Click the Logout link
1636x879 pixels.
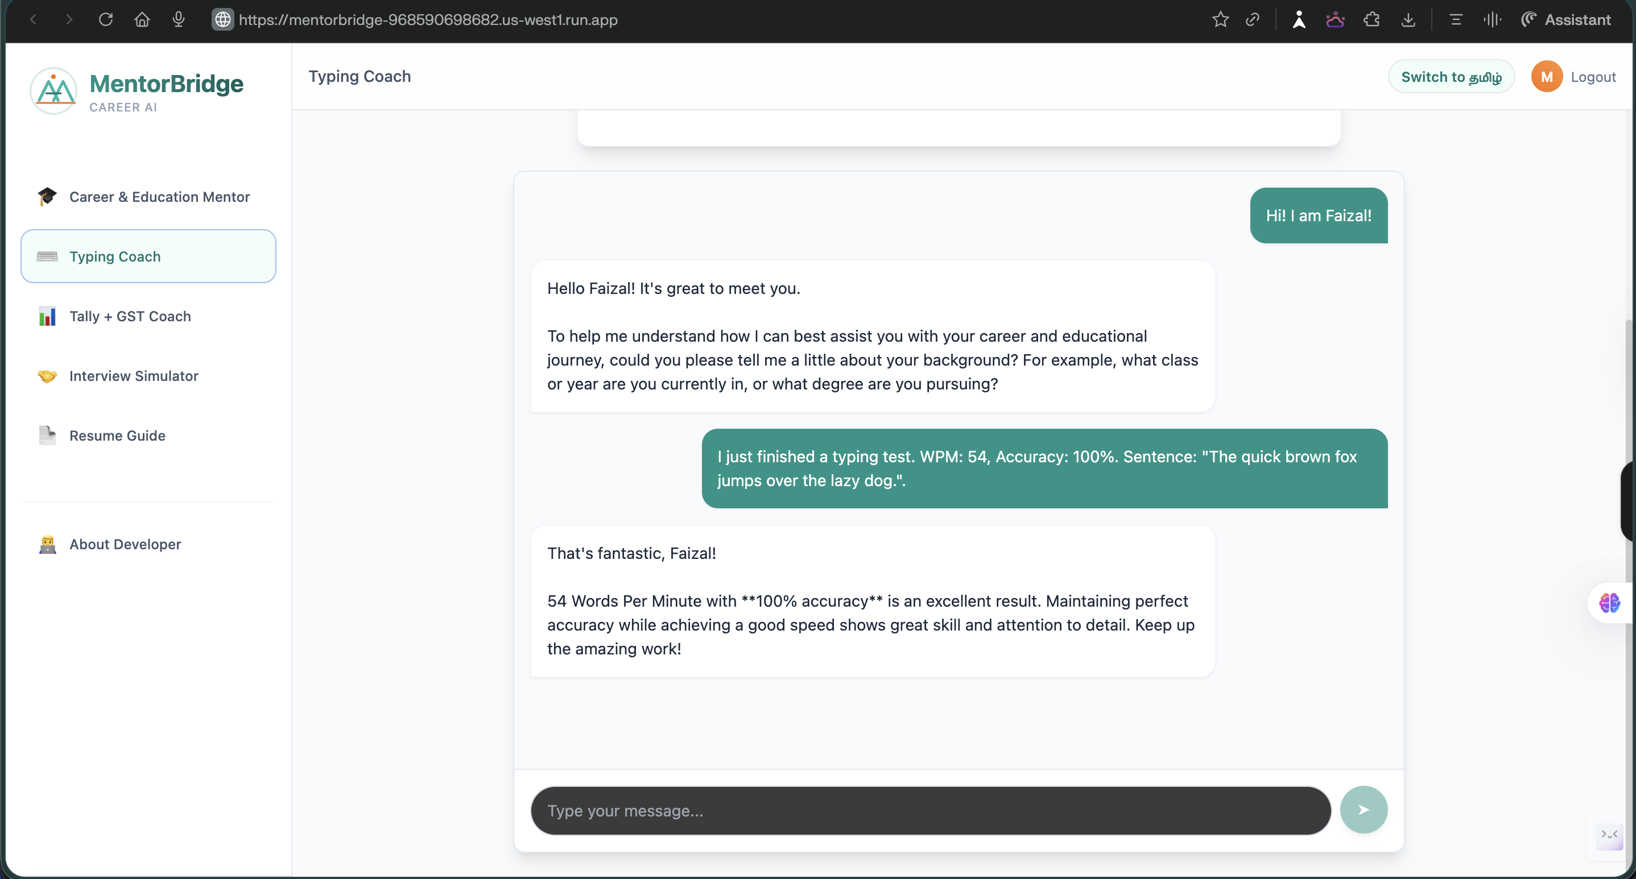coord(1593,77)
